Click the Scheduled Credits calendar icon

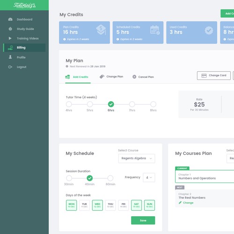155,30
